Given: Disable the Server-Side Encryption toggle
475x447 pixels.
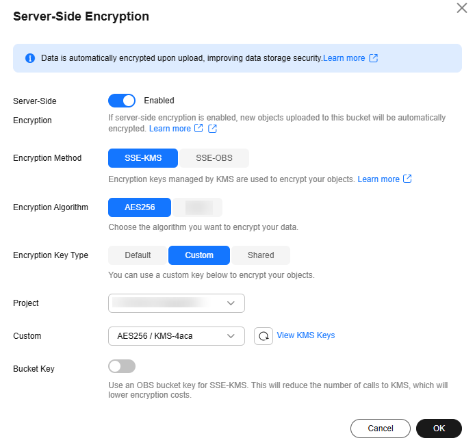Looking at the screenshot, I should 122,101.
